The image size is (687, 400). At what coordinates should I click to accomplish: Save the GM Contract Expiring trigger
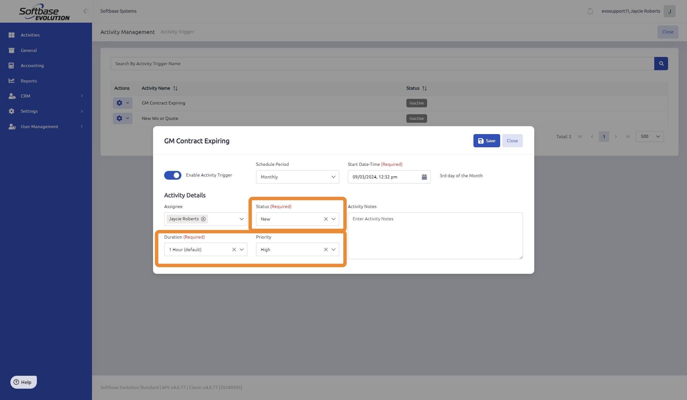486,141
